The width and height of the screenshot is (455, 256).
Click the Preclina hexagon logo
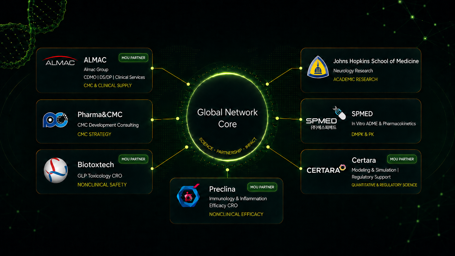(188, 196)
